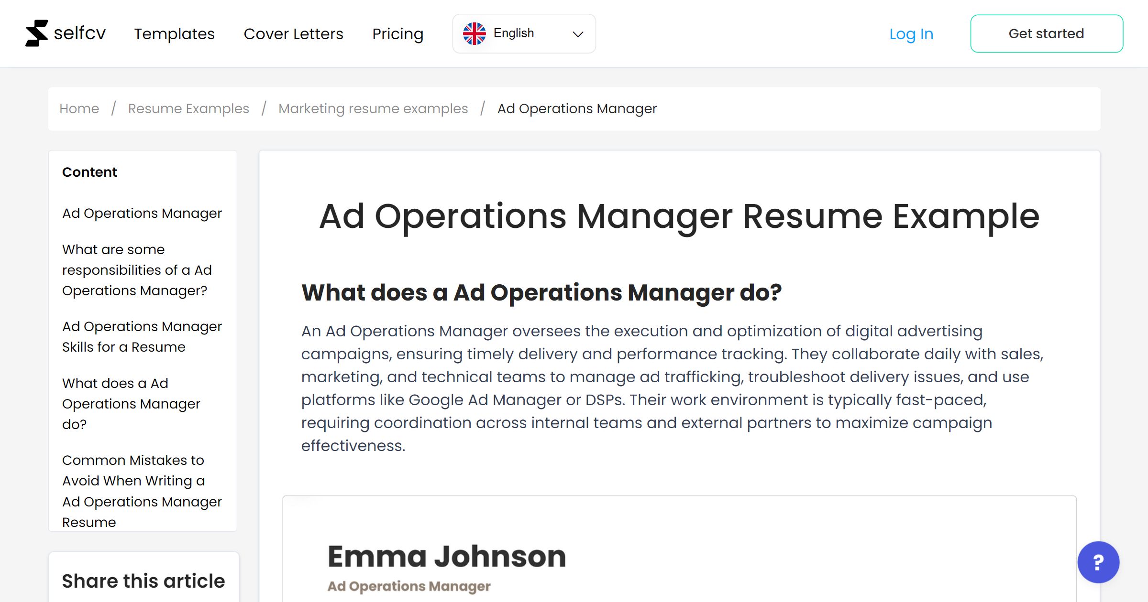
Task: Jump to Ad Operations Manager section
Action: click(142, 213)
